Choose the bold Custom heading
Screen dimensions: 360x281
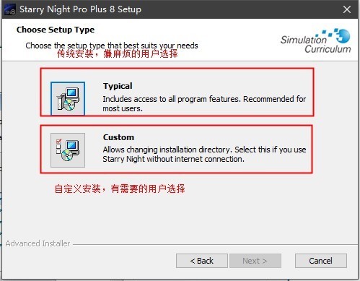(118, 137)
